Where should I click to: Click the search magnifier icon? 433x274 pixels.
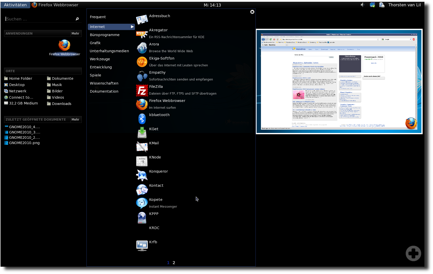[x=77, y=19]
